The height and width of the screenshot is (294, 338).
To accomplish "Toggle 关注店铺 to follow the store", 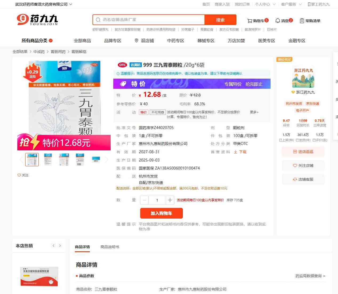I will pyautogui.click(x=303, y=166).
